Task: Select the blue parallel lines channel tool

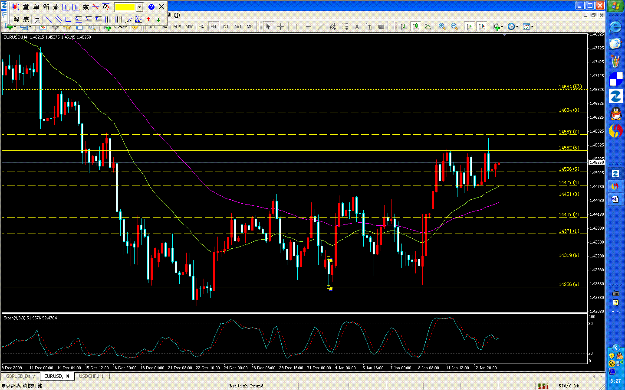Action: coord(58,19)
